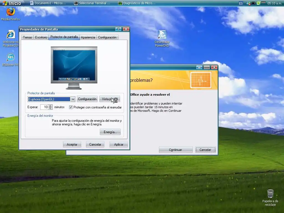
Task: Decrease wait minutes with down spinner arrow
Action: (50, 108)
